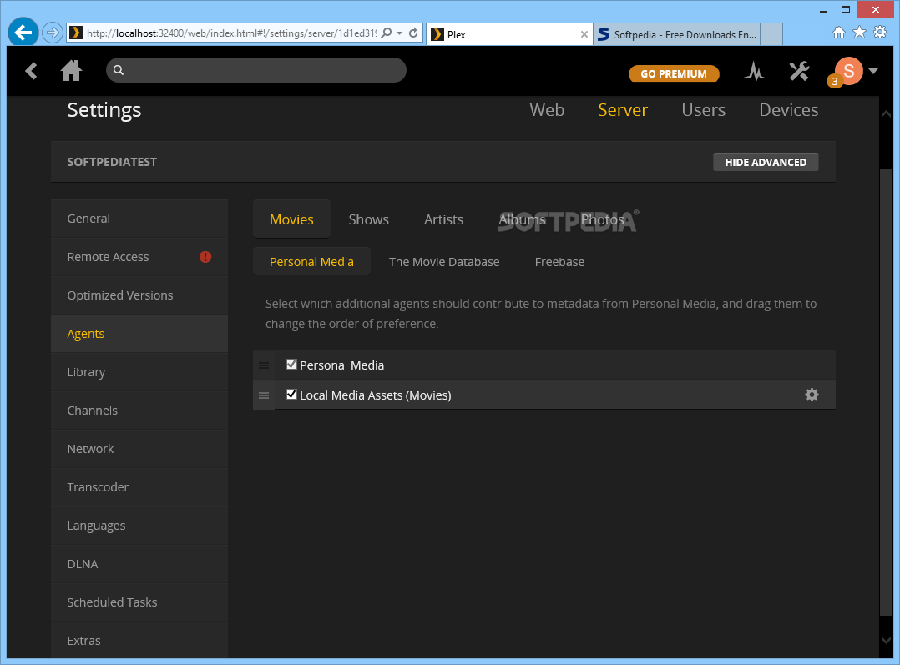Image resolution: width=900 pixels, height=665 pixels.
Task: Switch to the Softpedia browser tab
Action: click(x=677, y=34)
